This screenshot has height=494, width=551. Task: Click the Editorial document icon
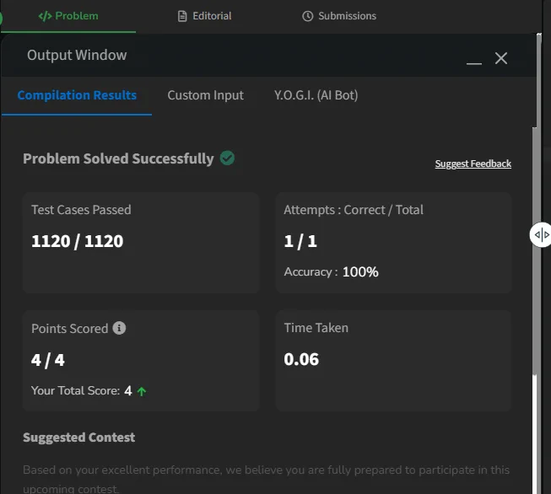[182, 16]
